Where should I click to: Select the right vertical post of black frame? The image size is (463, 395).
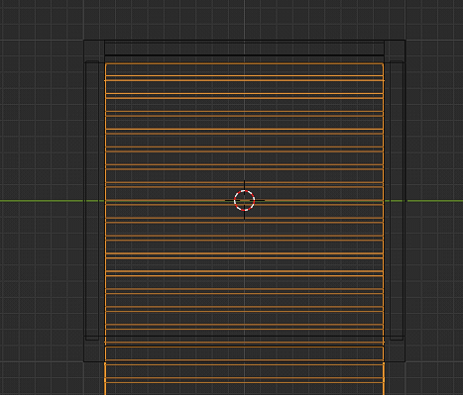click(x=397, y=200)
